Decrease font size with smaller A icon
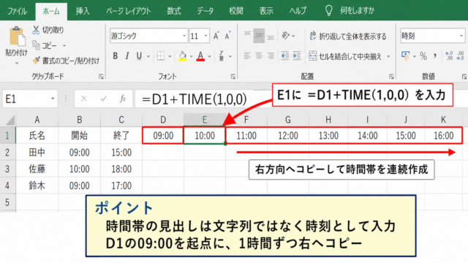The width and height of the screenshot is (468, 263). 227,36
